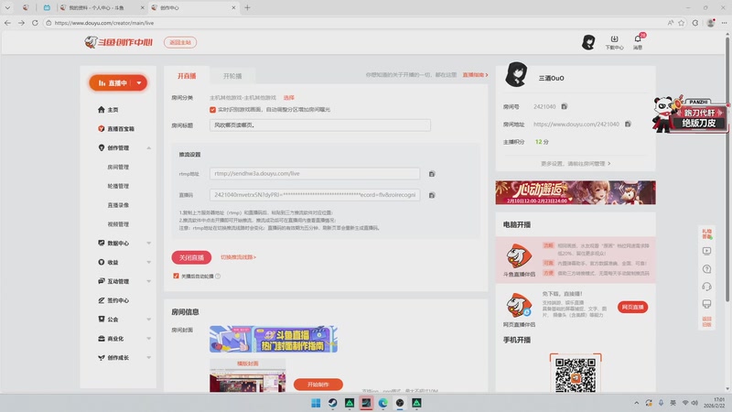This screenshot has width=732, height=412.
Task: Open the browser settings and more menu
Action: [x=724, y=23]
